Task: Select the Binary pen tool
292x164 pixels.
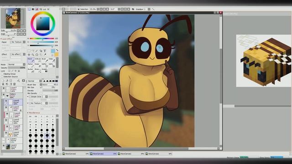Action: [x=38, y=70]
